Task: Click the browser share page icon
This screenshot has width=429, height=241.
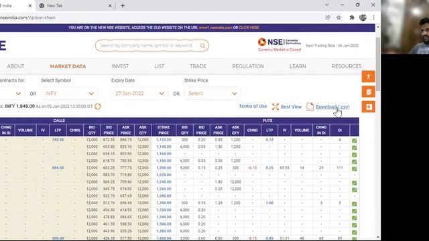Action: click(328, 17)
